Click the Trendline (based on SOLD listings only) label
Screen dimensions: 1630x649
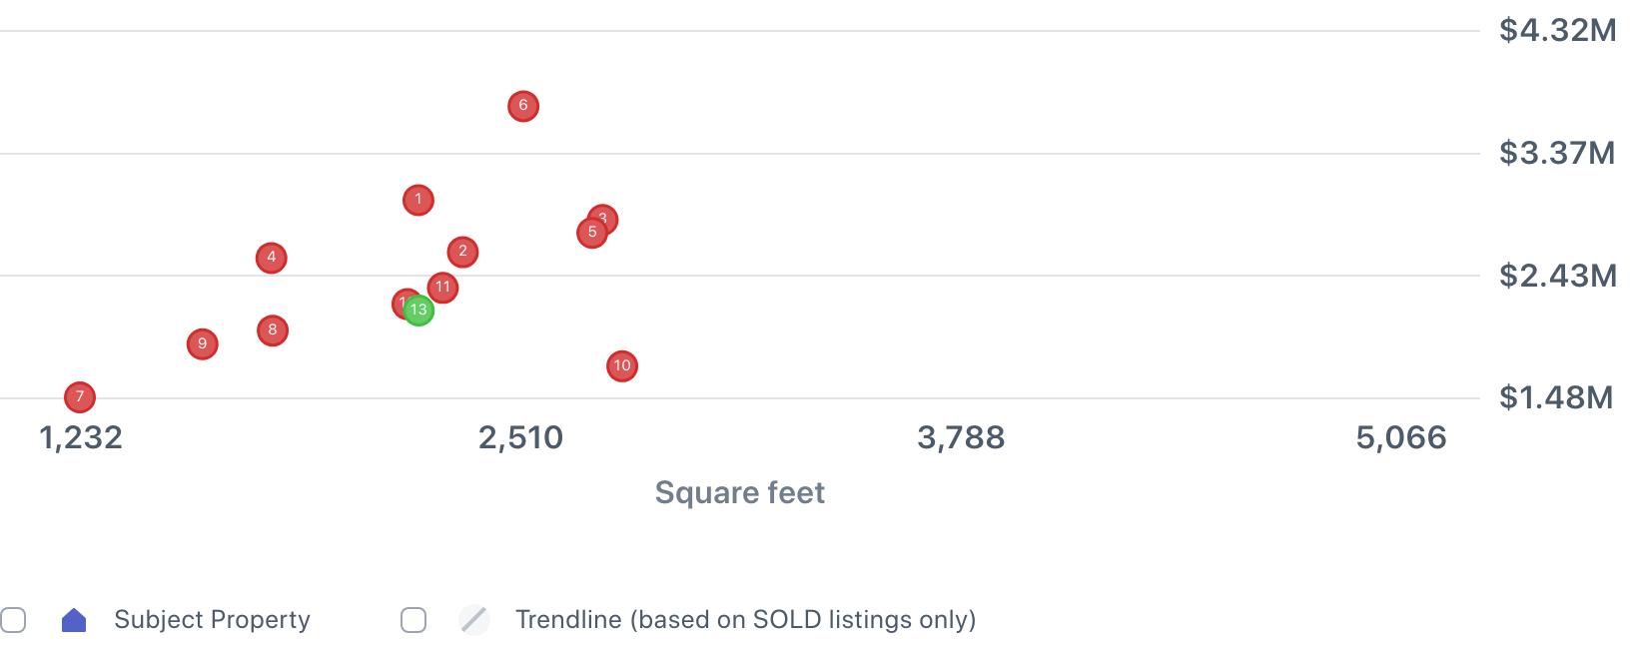click(x=745, y=620)
